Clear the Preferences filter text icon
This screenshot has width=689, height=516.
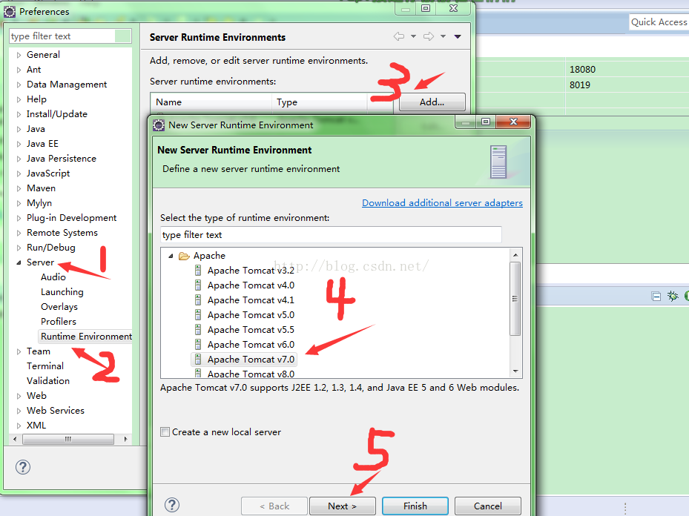122,36
